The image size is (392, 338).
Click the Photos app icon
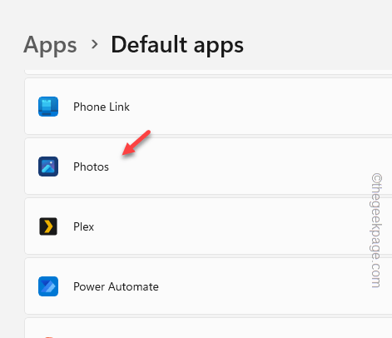tap(48, 167)
